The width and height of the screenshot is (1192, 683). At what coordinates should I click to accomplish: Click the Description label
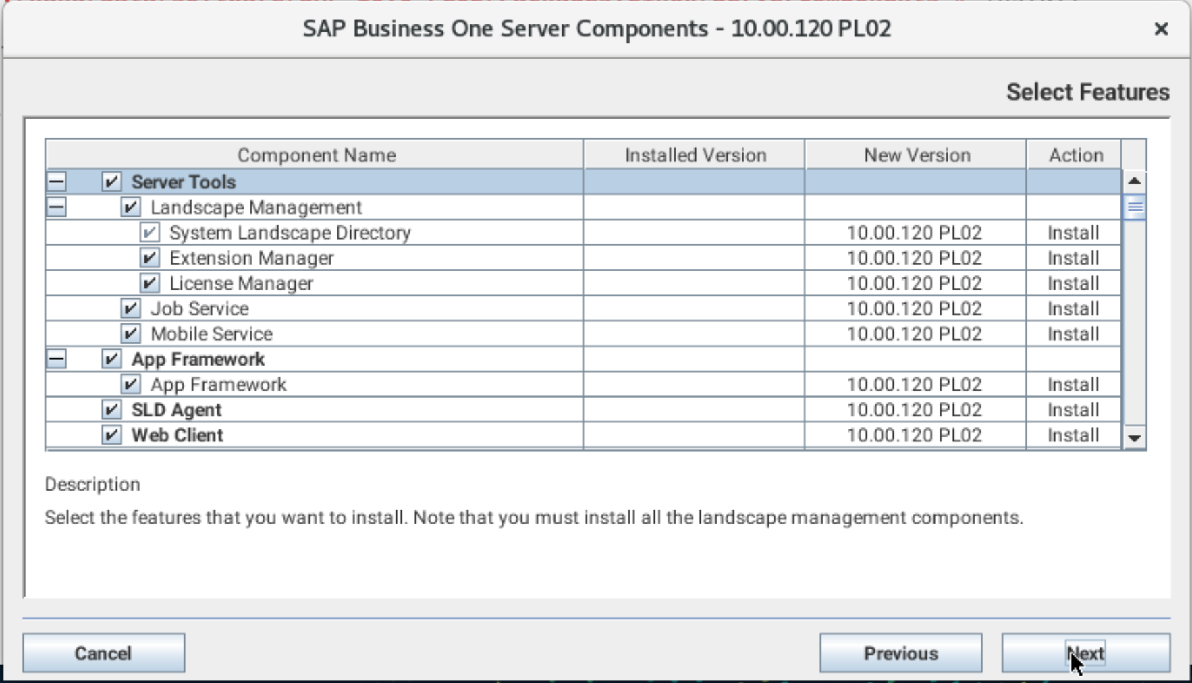click(92, 485)
